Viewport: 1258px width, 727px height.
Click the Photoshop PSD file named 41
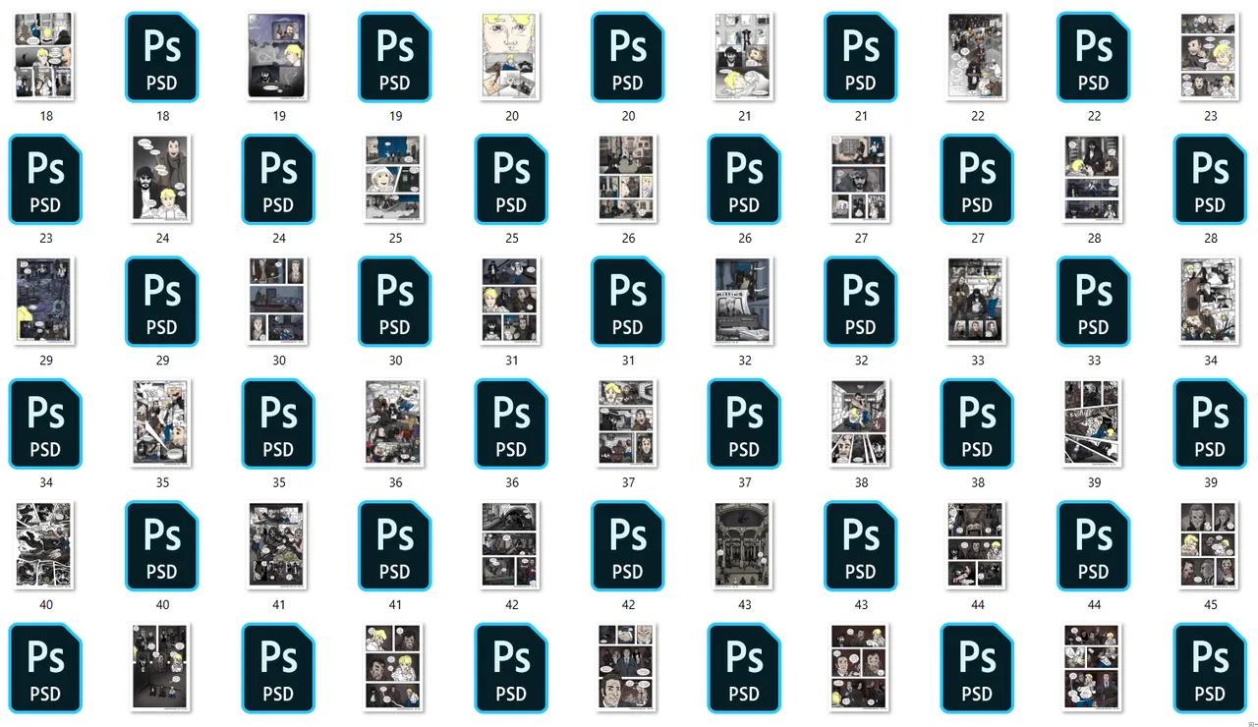click(x=395, y=546)
